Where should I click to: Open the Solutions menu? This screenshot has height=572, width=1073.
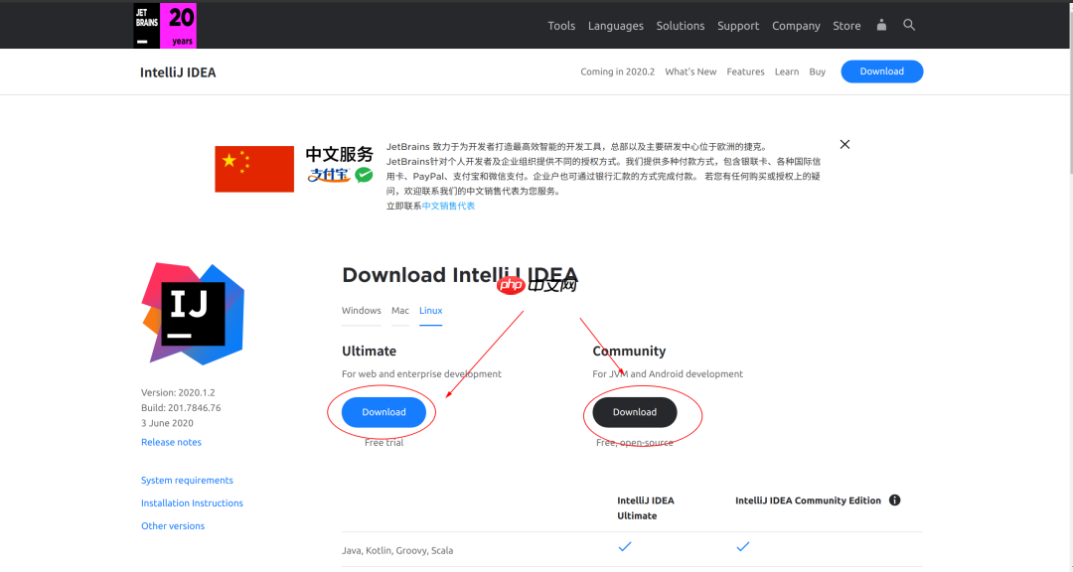click(681, 25)
